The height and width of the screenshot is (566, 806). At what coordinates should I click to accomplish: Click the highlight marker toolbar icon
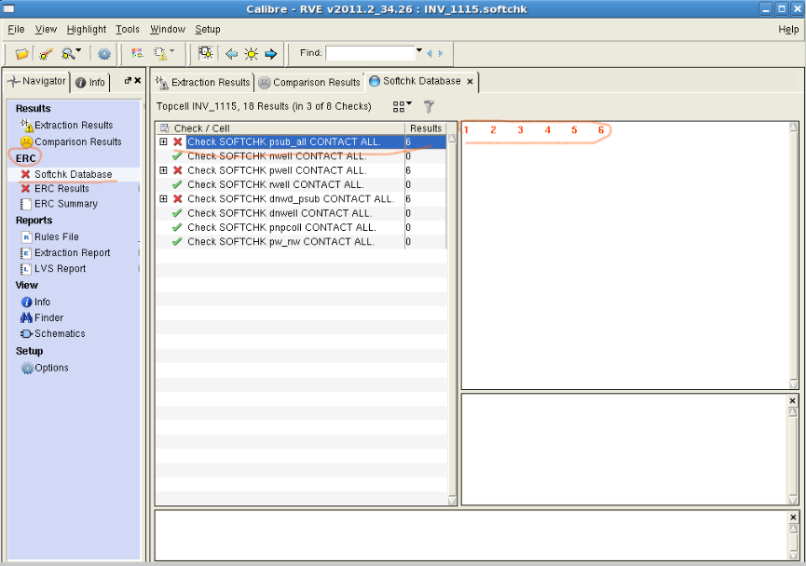(x=46, y=53)
